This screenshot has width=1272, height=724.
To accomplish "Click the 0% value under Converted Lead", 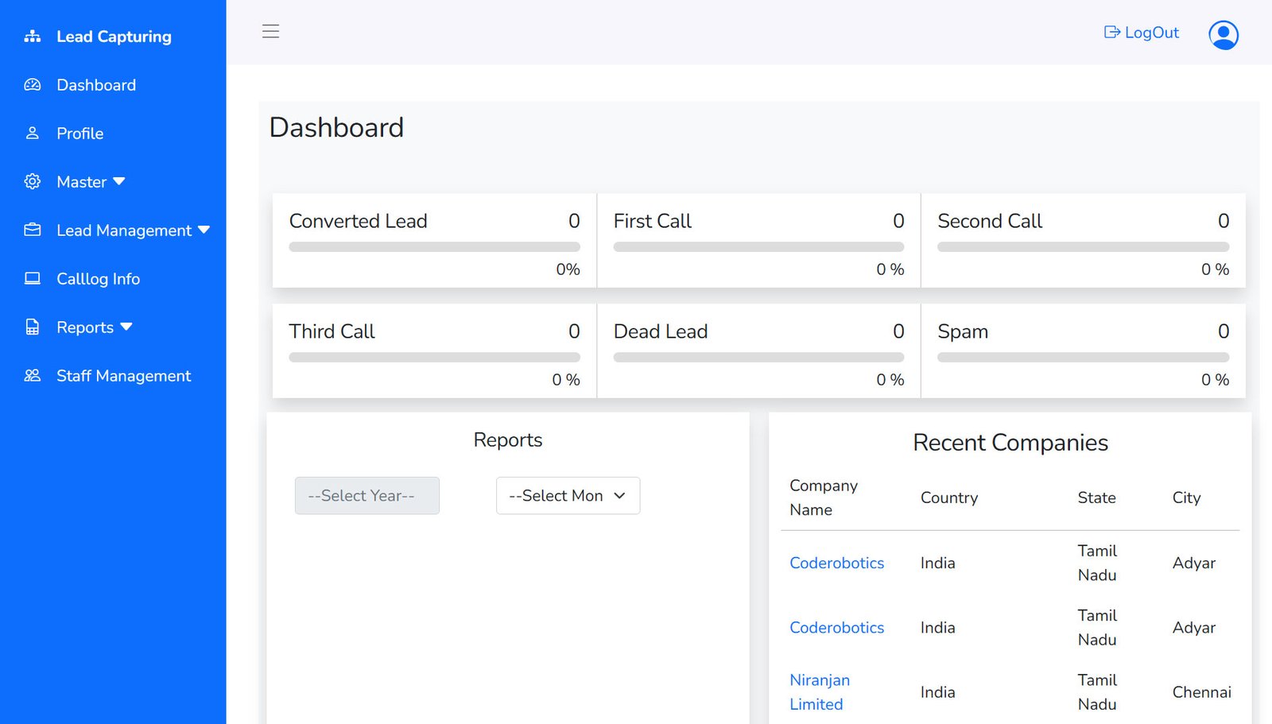I will [568, 269].
